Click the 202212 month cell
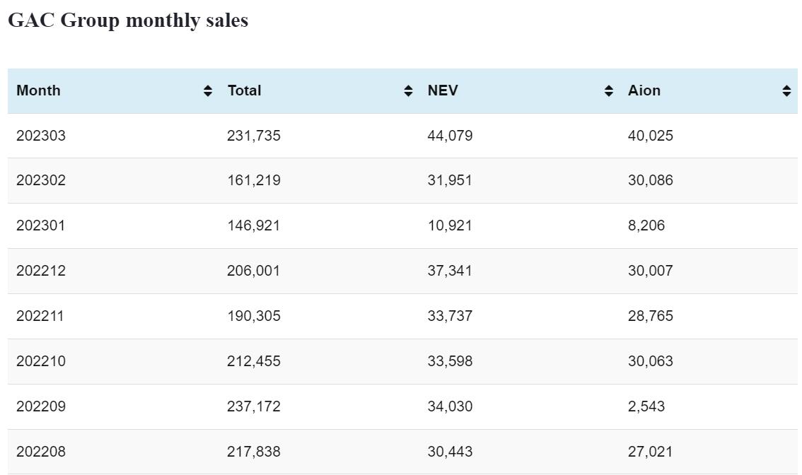Screen dimensions: 802x475 (x=41, y=271)
